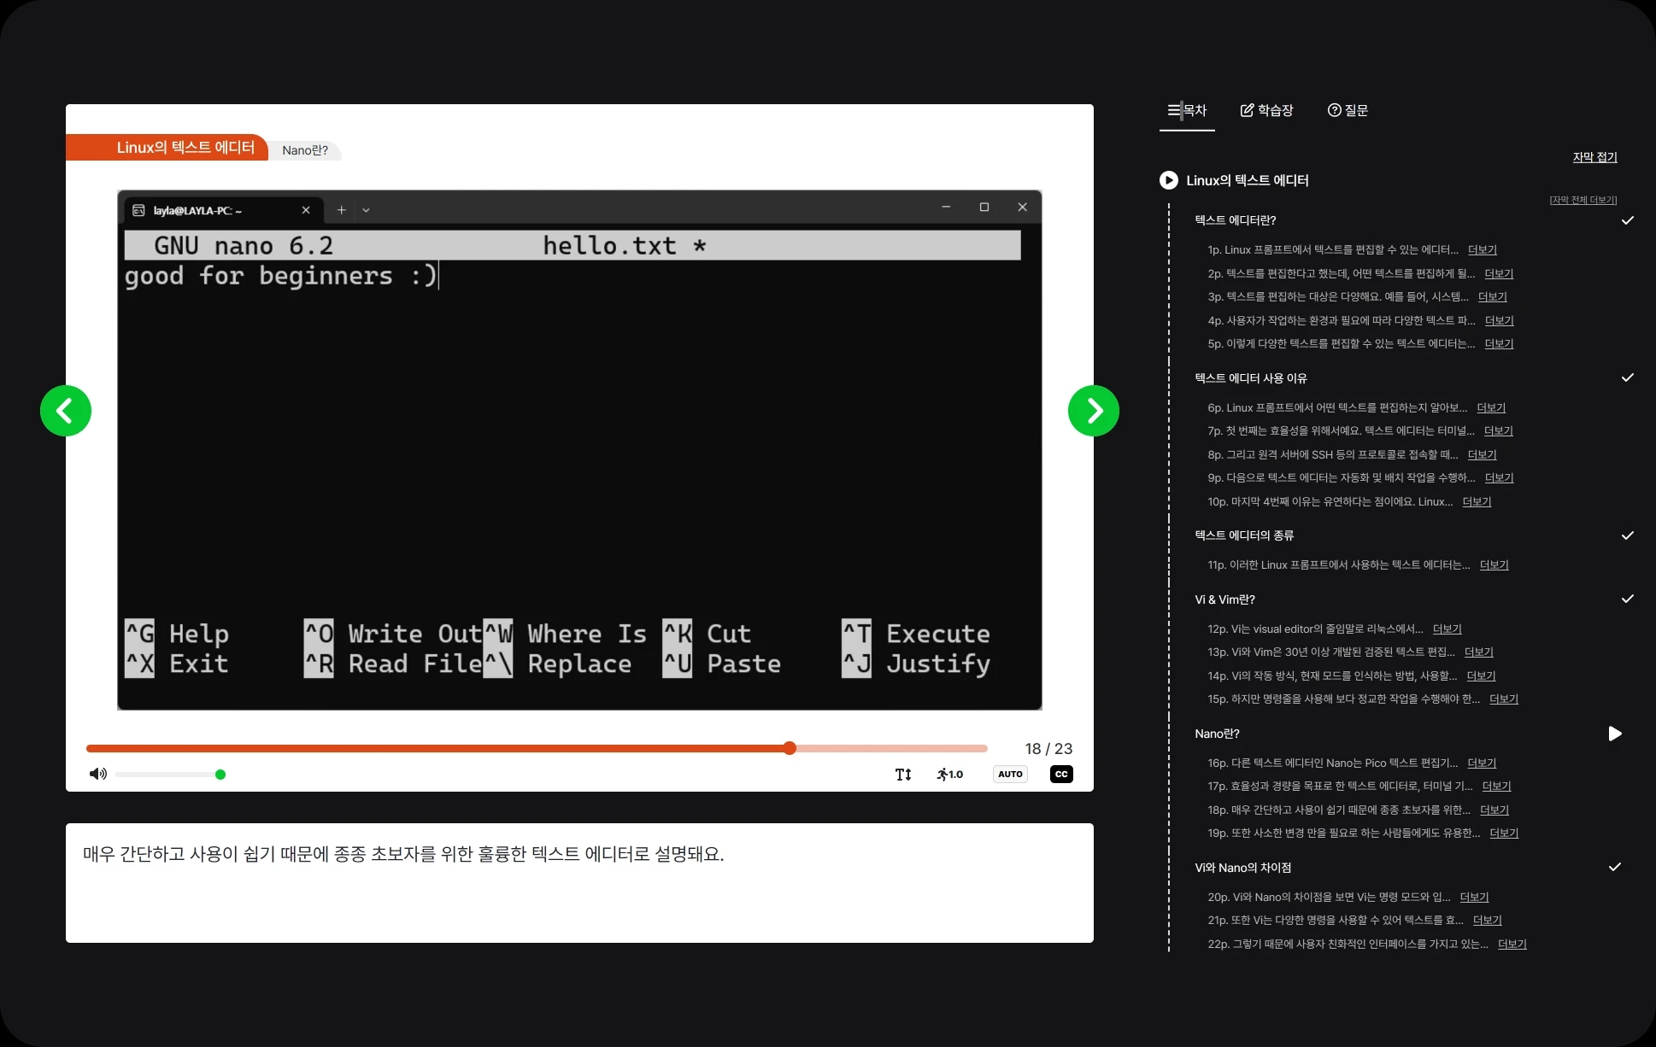Expand 더보기 for 2p subtitle
Image resolution: width=1656 pixels, height=1047 pixels.
[1498, 273]
